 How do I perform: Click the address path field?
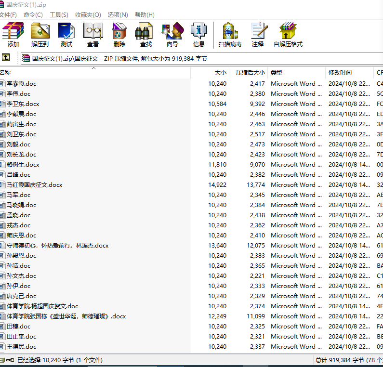[x=202, y=59]
